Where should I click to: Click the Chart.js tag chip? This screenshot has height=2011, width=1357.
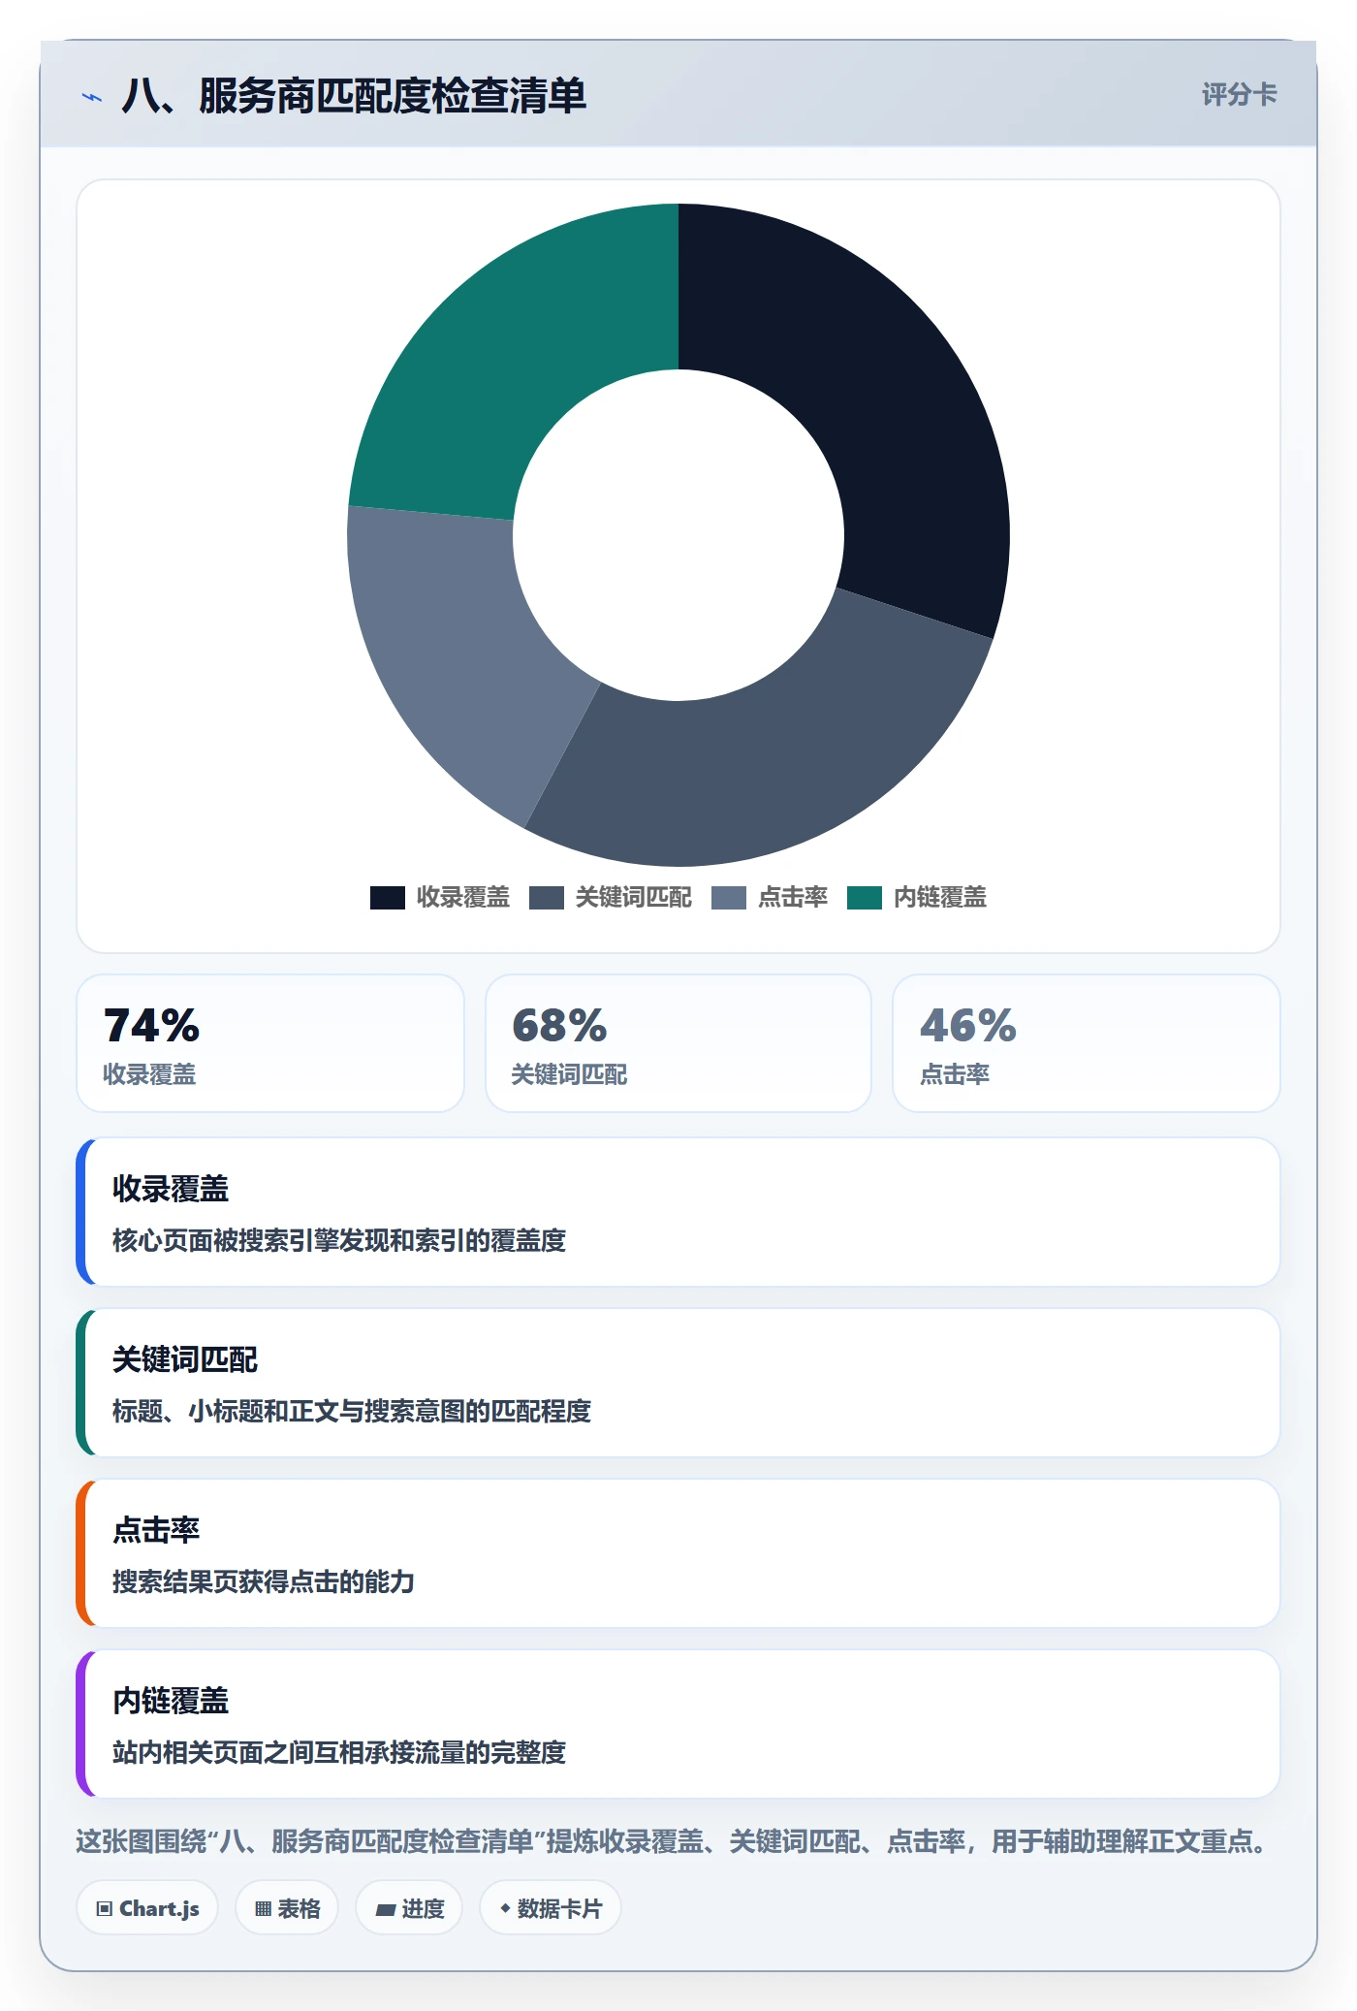147,1908
